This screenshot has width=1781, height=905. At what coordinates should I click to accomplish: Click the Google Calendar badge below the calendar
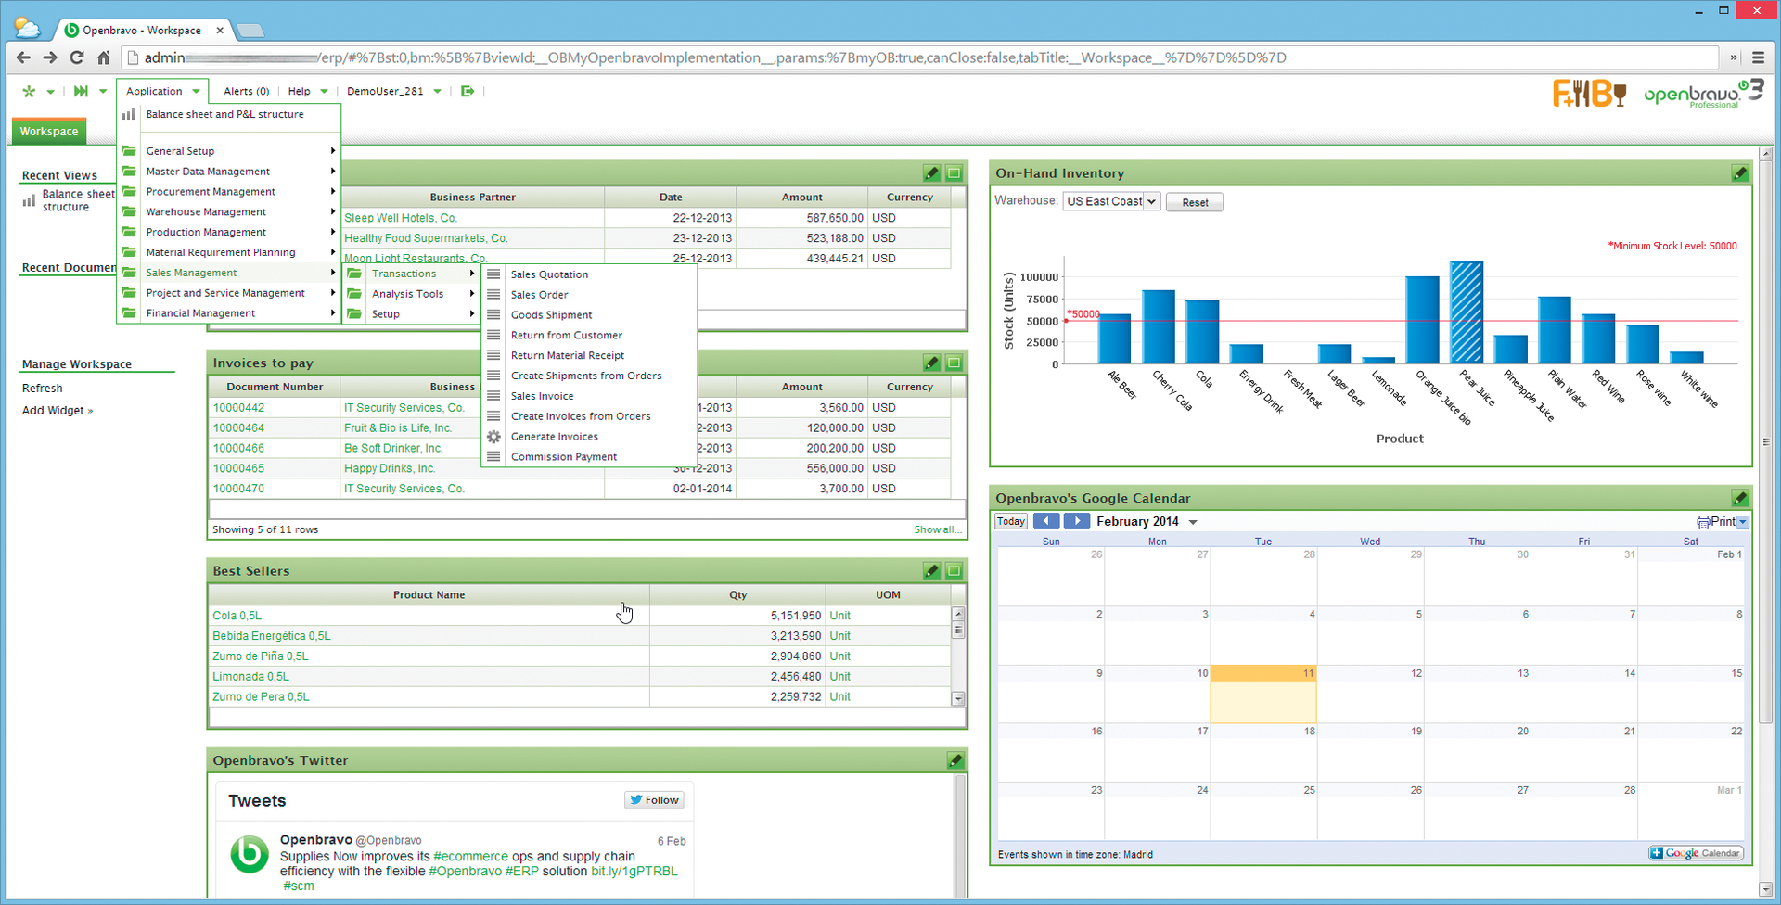click(1696, 852)
